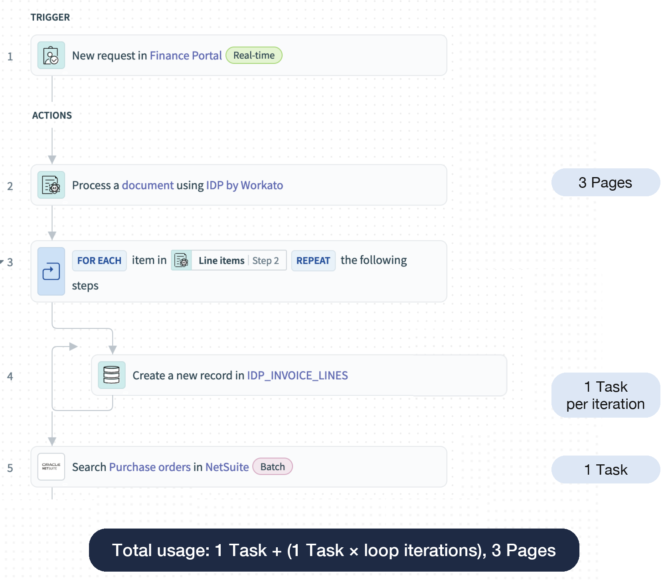The height and width of the screenshot is (580, 668).
Task: Select the New request trigger step card
Action: (239, 55)
